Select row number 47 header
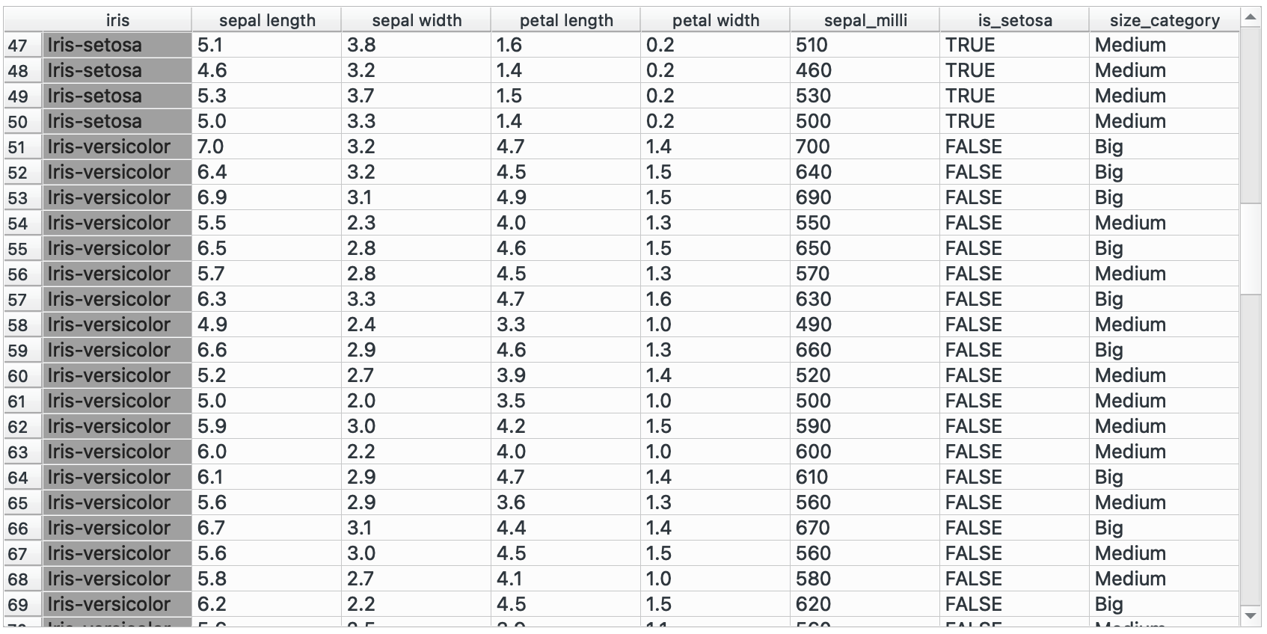1267x634 pixels. (18, 46)
